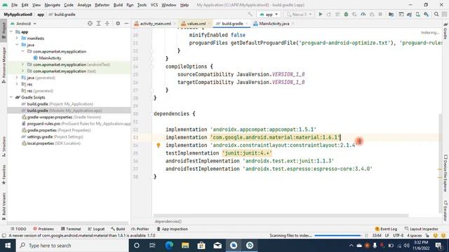Screen dimensions: 449x252
Task: Open the Terminal tool window
Action: point(71,229)
